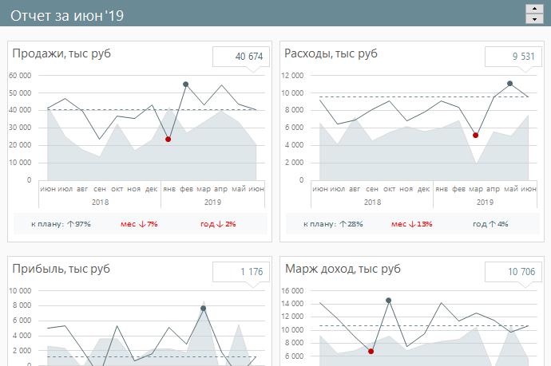
Task: Click к плану 97% in Продажи footer
Action: [61, 224]
